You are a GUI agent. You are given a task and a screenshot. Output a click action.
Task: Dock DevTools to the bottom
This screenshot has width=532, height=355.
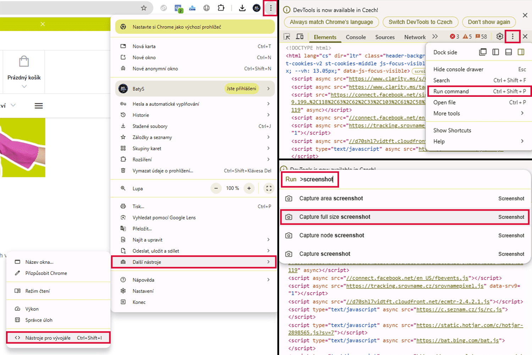pyautogui.click(x=508, y=52)
